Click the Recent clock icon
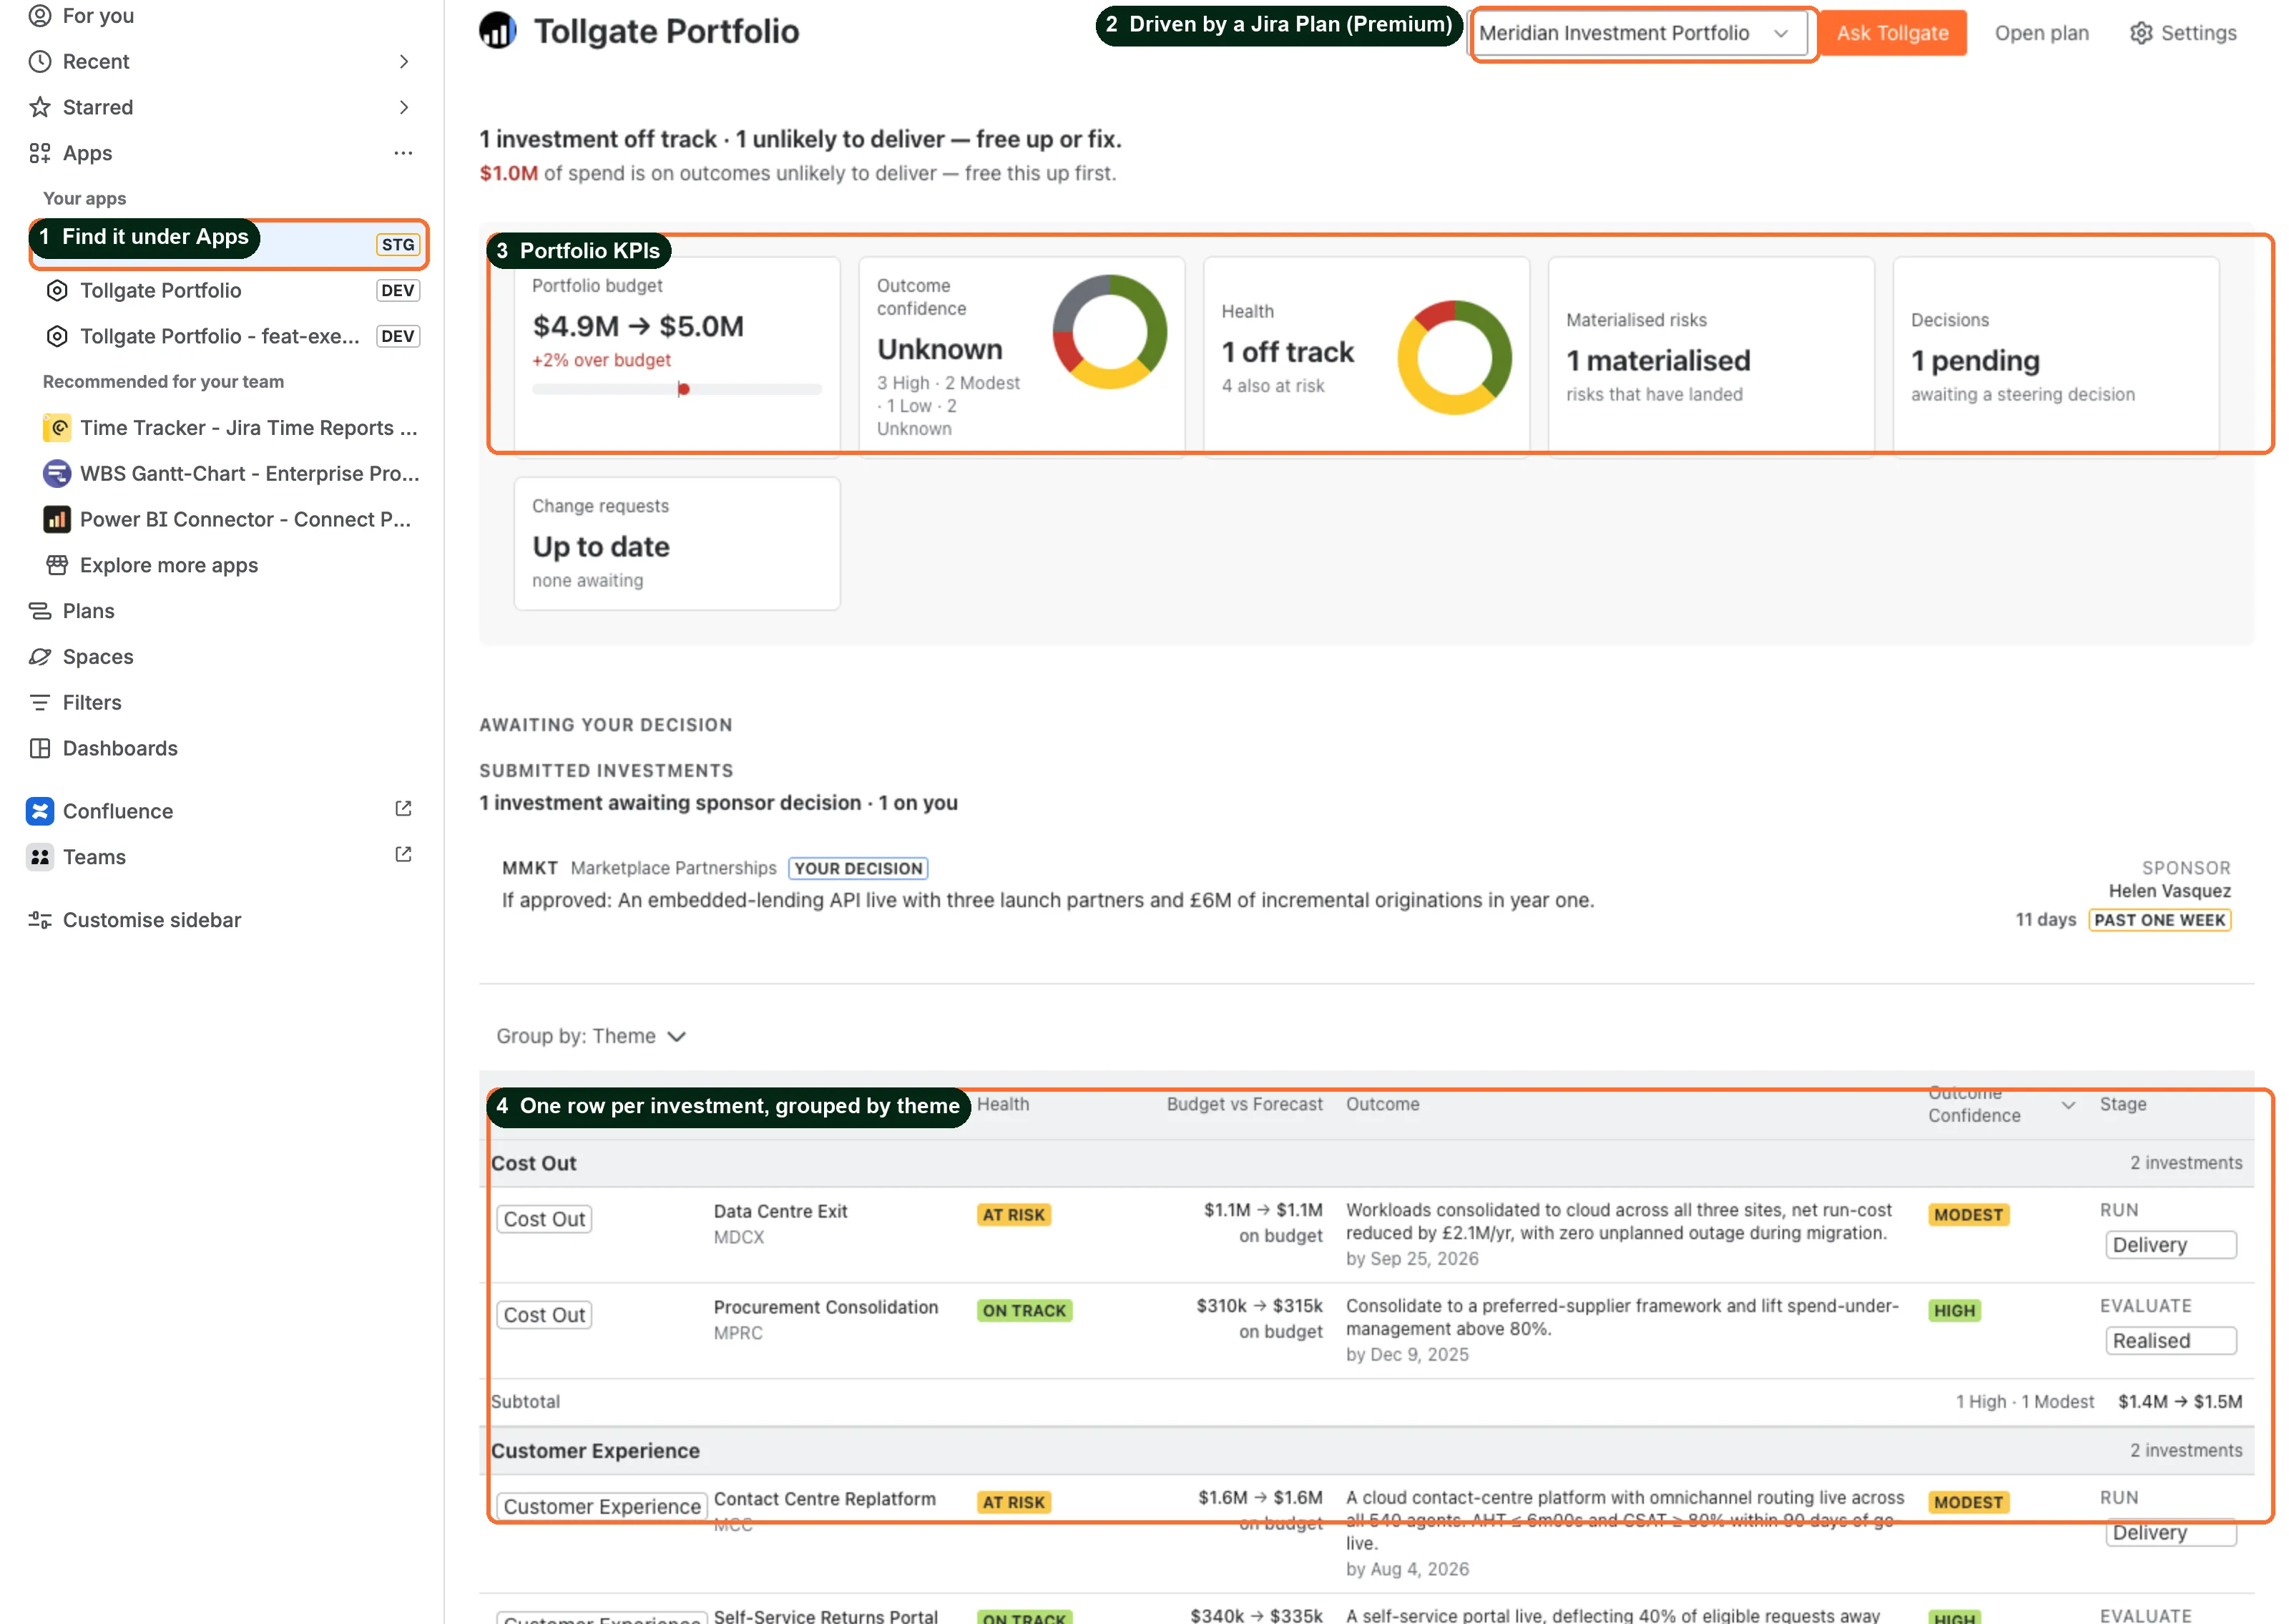Screen dimensions: 2289x1624 (40, 61)
